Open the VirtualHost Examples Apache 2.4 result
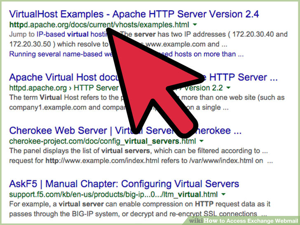The width and height of the screenshot is (300, 225). click(134, 14)
